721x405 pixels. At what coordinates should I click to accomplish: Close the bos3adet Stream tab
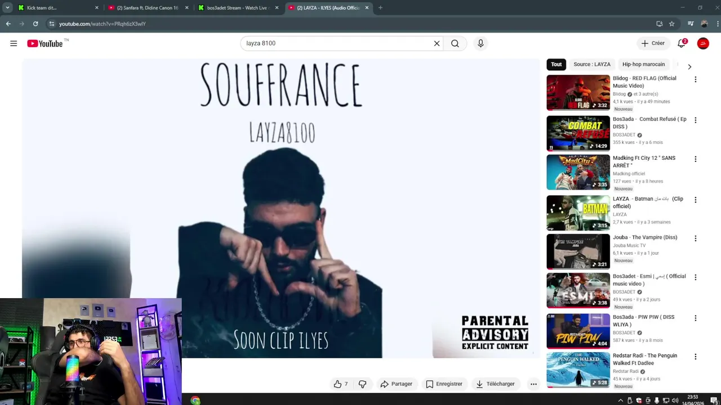click(277, 8)
